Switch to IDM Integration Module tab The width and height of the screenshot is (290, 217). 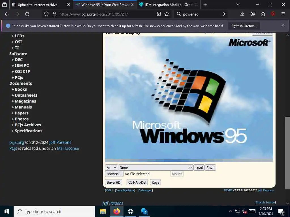coord(169,5)
